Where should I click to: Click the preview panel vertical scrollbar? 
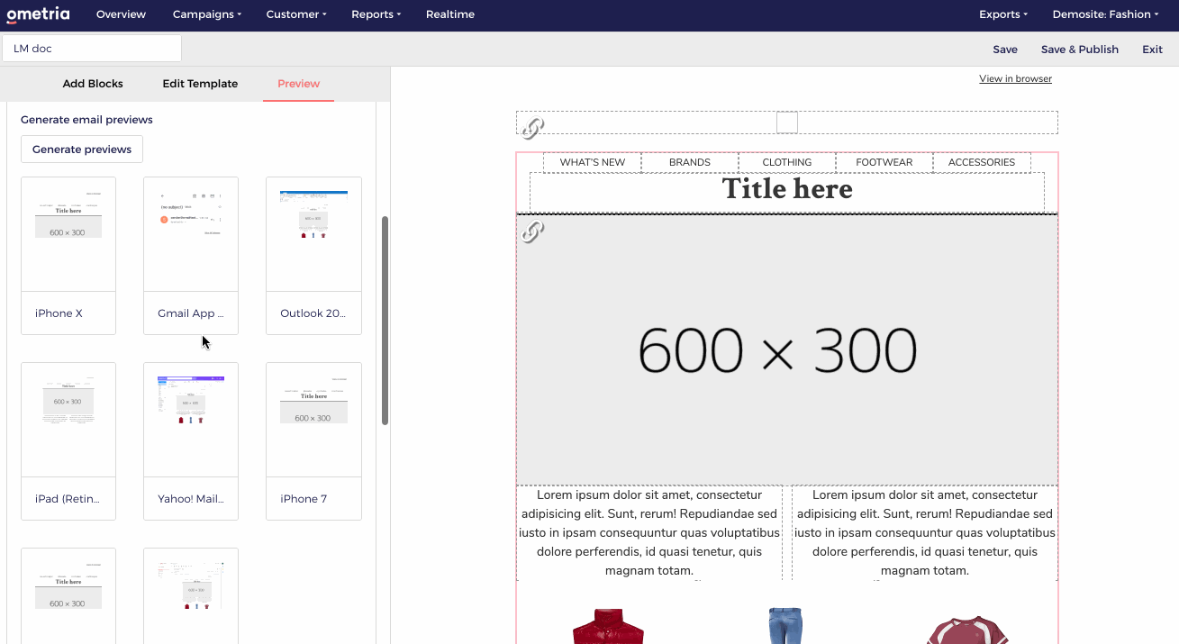point(385,320)
